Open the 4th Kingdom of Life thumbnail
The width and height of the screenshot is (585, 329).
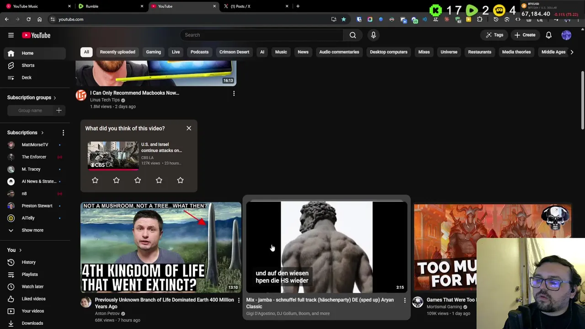tap(161, 247)
